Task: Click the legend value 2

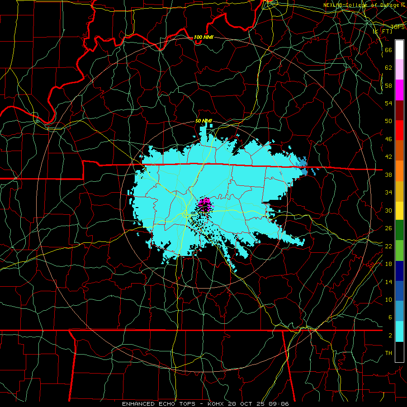Action: (390, 336)
